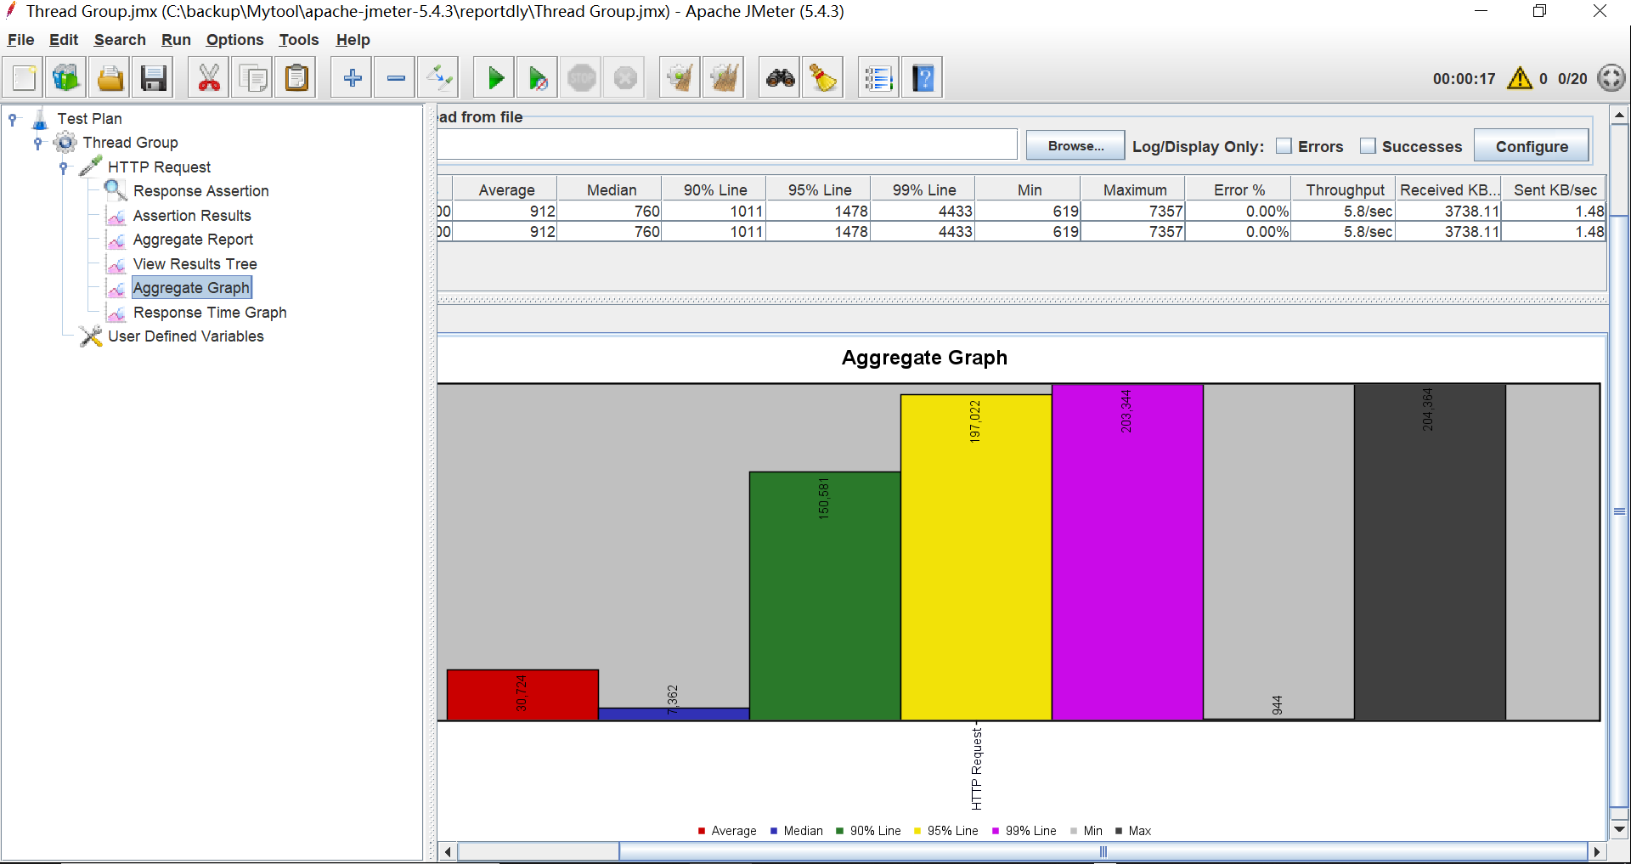The height and width of the screenshot is (864, 1631).
Task: Click the Maximum column header
Action: click(1135, 190)
